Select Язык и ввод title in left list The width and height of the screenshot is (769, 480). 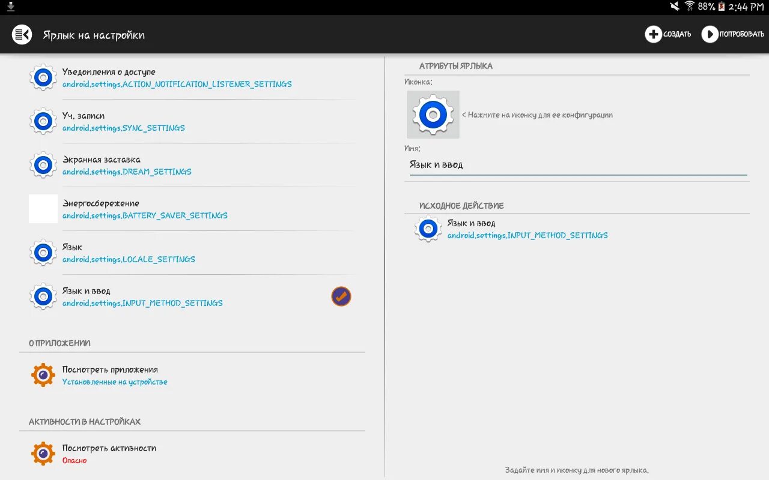(87, 291)
